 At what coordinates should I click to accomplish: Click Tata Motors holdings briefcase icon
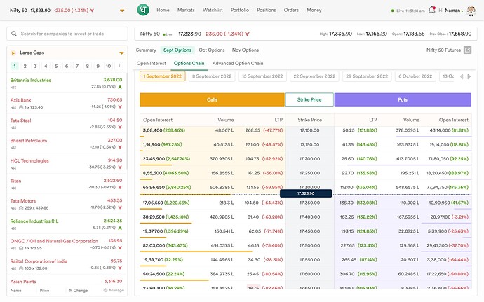[21, 208]
